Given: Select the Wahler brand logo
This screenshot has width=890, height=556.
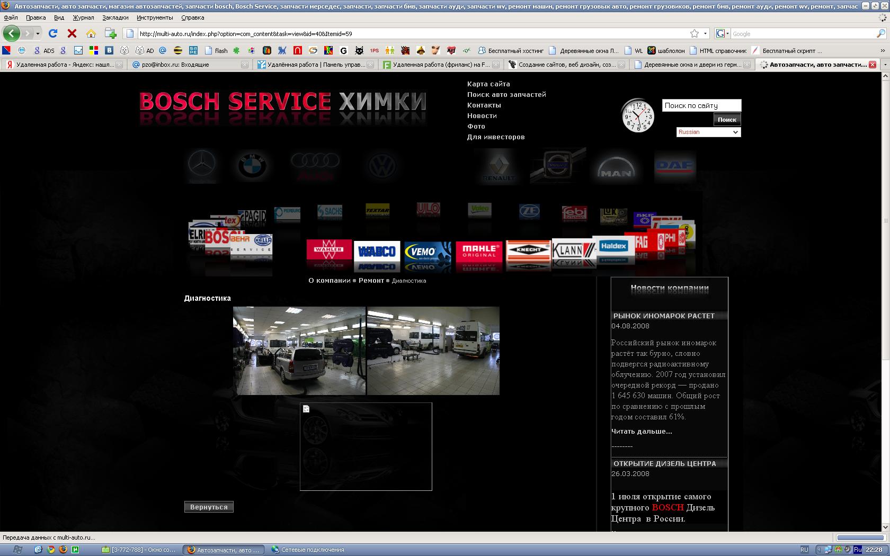Looking at the screenshot, I should pyautogui.click(x=329, y=249).
